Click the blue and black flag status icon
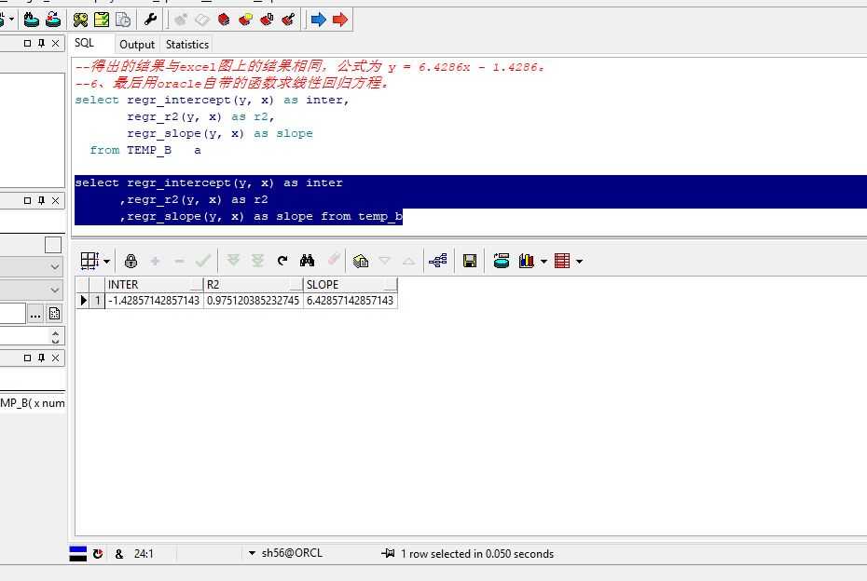The height and width of the screenshot is (581, 867). (x=78, y=553)
